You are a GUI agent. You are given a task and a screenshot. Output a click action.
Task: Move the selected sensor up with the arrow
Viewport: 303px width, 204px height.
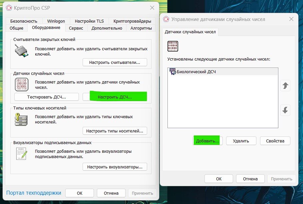[x=285, y=86]
